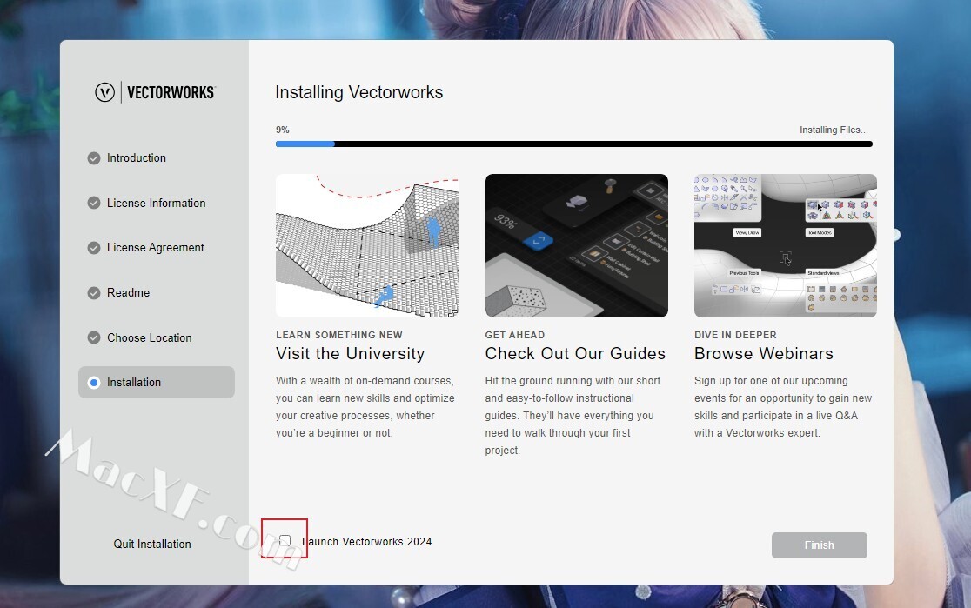Viewport: 971px width, 608px height.
Task: Click the Choose Location checkmark icon
Action: [x=93, y=337]
